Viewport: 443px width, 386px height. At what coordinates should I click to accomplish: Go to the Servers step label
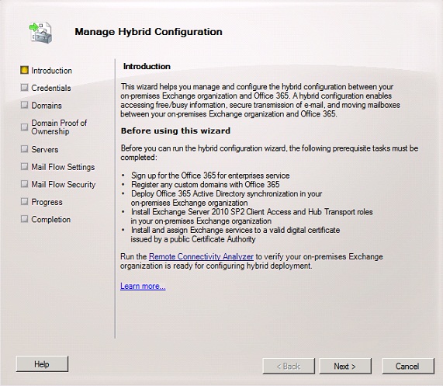click(45, 149)
